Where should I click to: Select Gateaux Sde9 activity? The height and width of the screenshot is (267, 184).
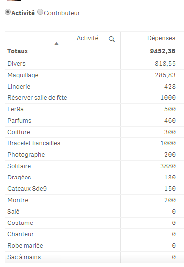tap(27, 189)
